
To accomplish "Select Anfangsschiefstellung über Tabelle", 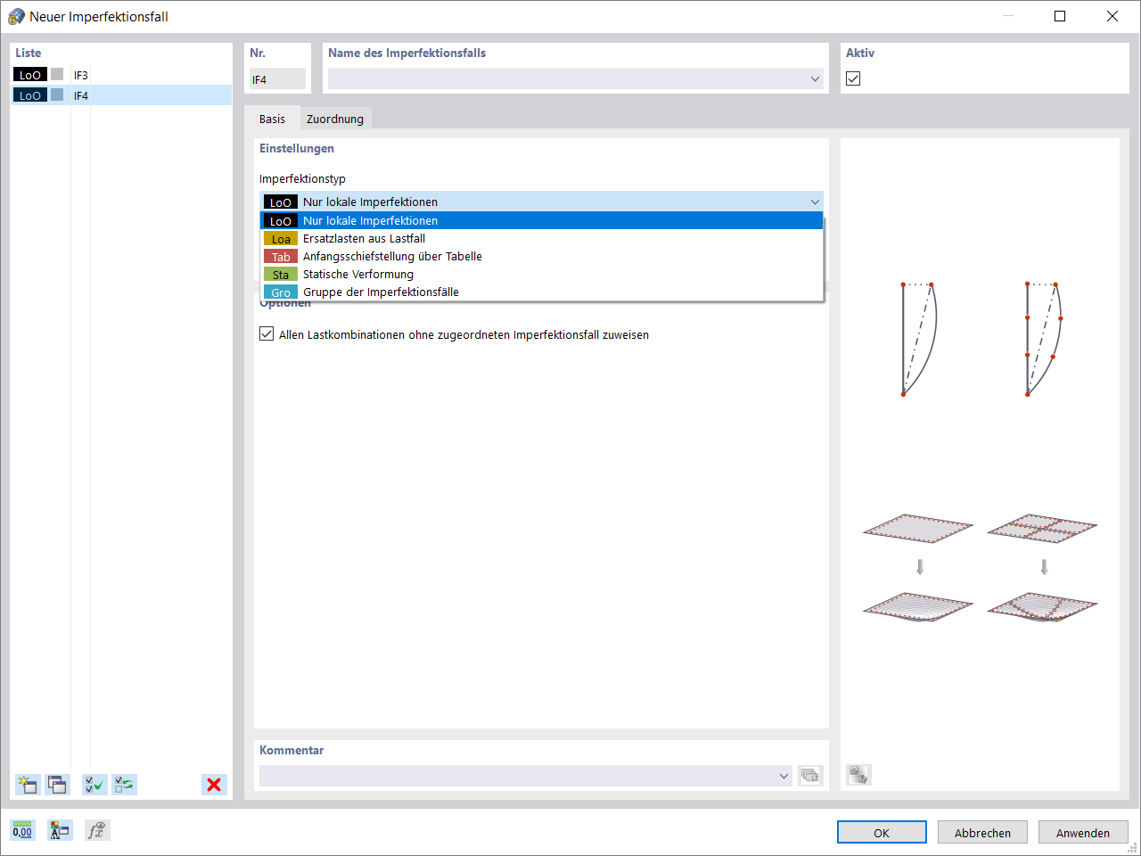I will click(541, 256).
